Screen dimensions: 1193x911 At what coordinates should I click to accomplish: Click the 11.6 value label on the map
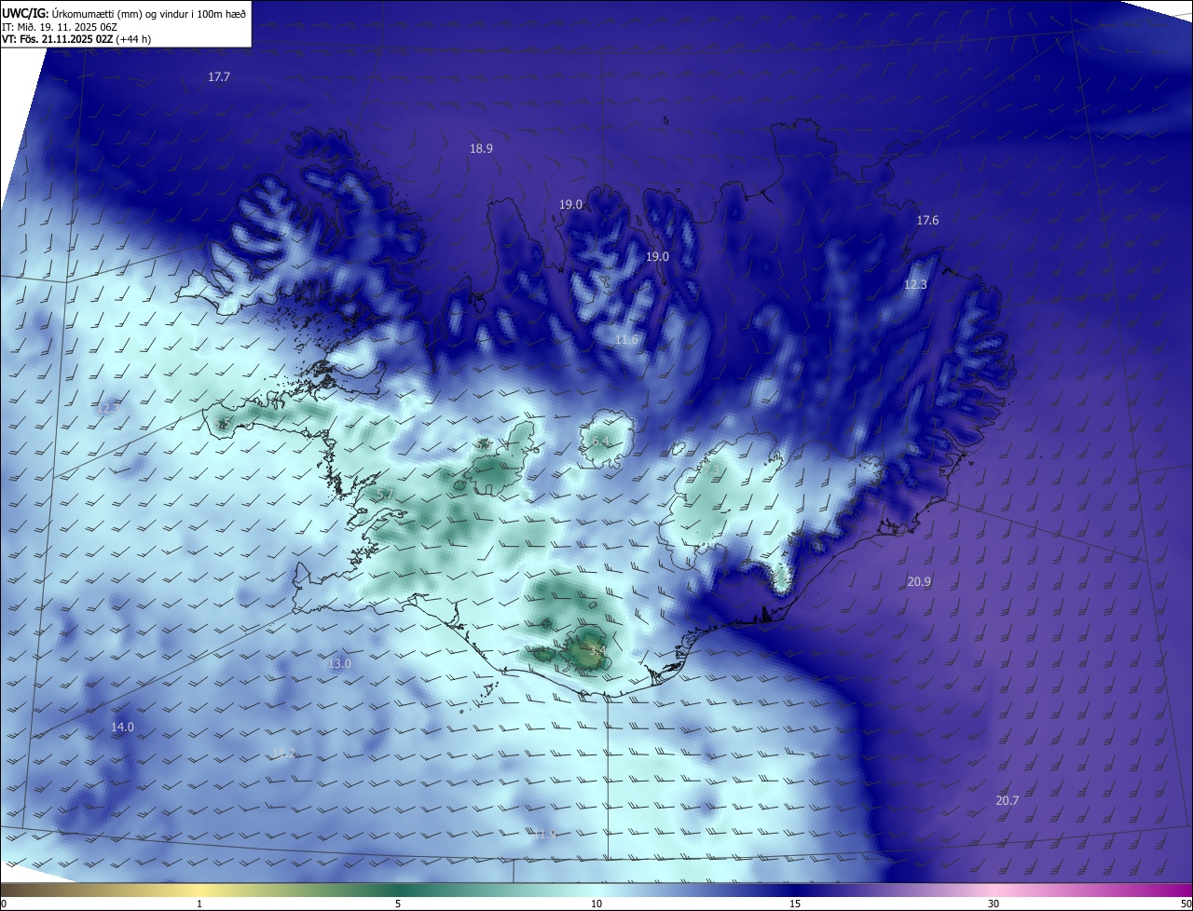(626, 340)
